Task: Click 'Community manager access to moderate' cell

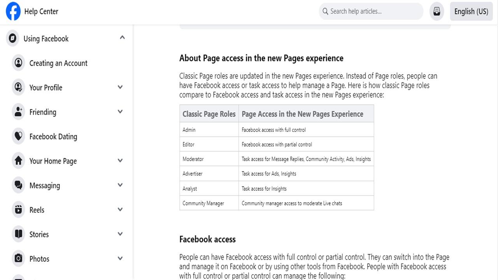Action: click(x=306, y=203)
